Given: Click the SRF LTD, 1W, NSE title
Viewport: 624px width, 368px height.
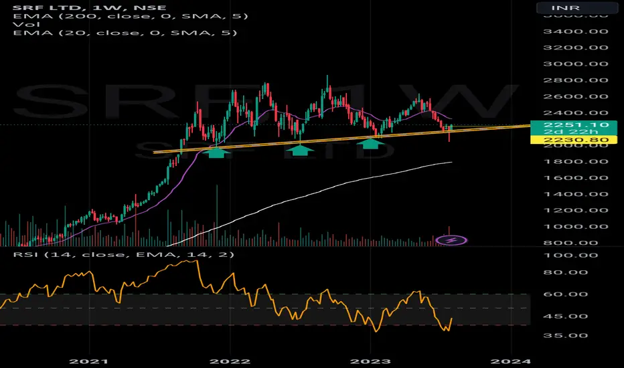Looking at the screenshot, I should tap(90, 7).
